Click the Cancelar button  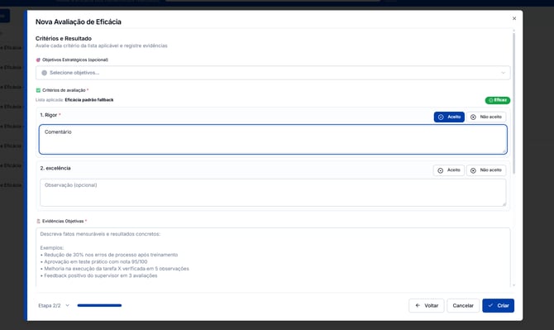[463, 306]
